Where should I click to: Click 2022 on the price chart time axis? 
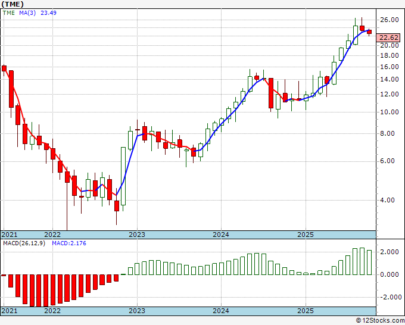[52, 235]
